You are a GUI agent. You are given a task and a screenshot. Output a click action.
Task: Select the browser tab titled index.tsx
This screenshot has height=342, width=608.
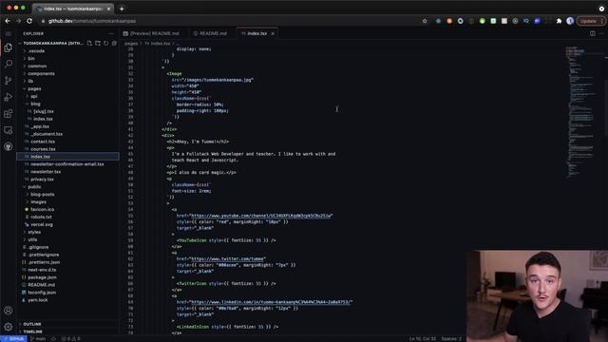tap(73, 9)
